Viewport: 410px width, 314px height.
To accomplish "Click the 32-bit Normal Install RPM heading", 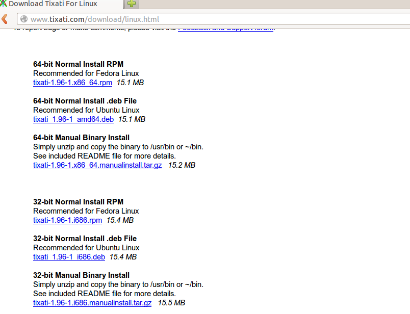I will pyautogui.click(x=78, y=202).
